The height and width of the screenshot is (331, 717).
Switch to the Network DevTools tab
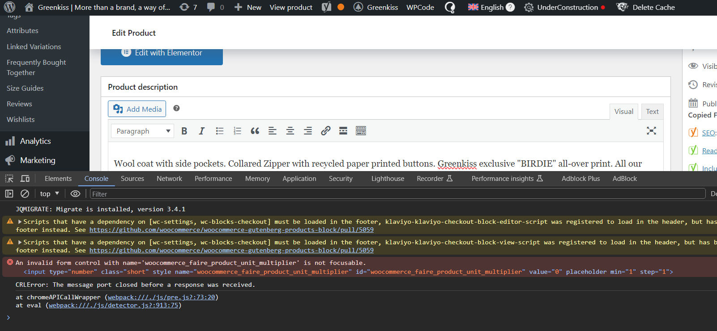[x=170, y=179]
